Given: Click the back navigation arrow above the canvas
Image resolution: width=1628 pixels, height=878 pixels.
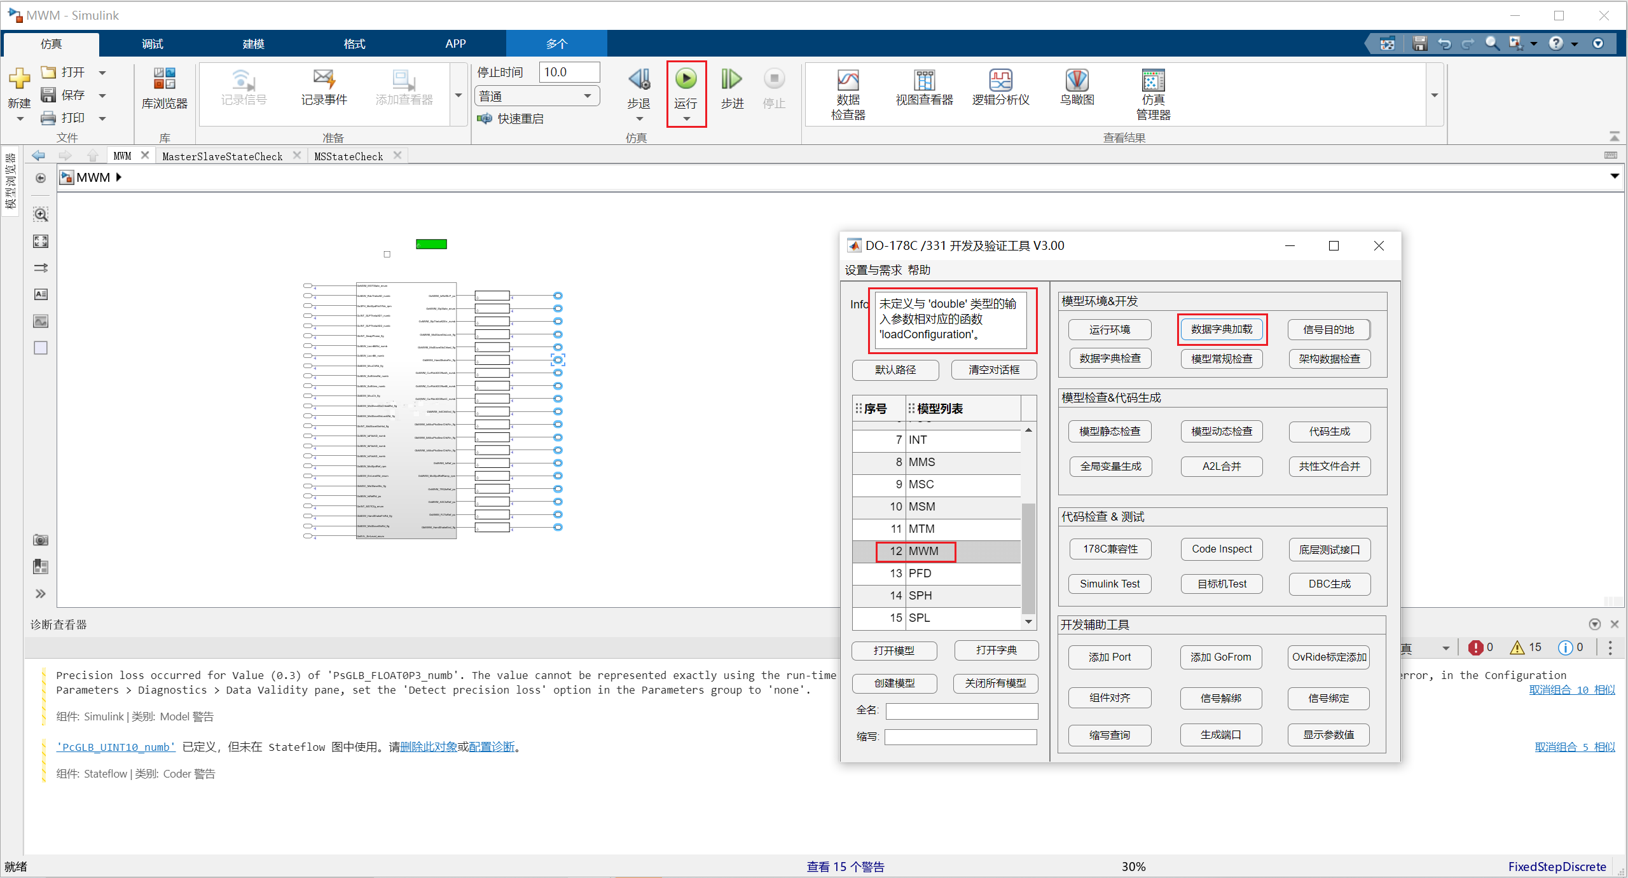Looking at the screenshot, I should point(38,156).
